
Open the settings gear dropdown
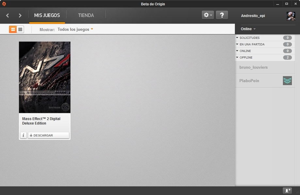pyautogui.click(x=208, y=15)
